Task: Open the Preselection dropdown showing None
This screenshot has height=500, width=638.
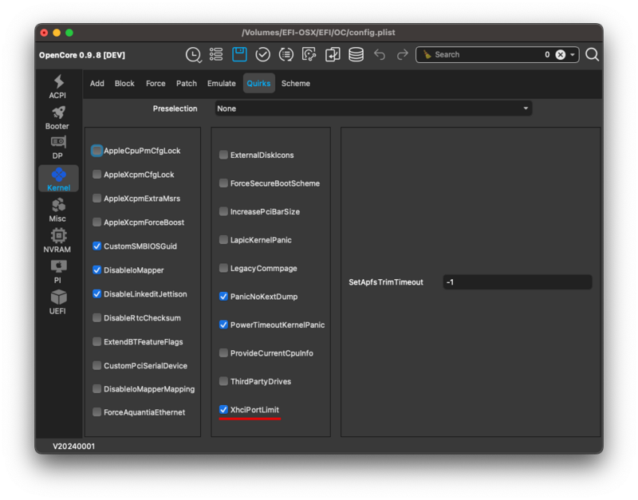Action: coord(373,108)
